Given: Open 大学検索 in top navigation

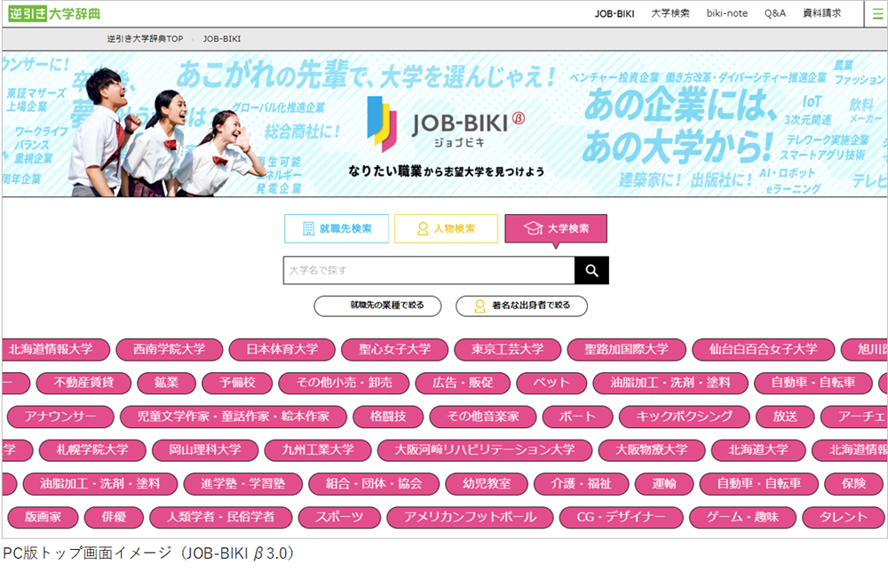Looking at the screenshot, I should tap(670, 13).
